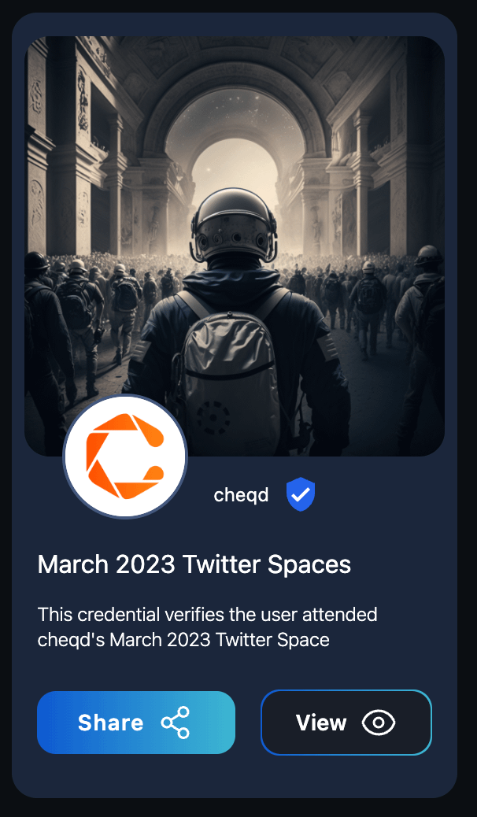Click the crowd on the artwork's left

(x=79, y=315)
